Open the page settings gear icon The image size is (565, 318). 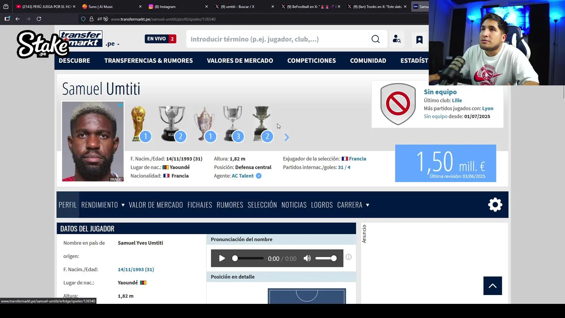tap(495, 204)
